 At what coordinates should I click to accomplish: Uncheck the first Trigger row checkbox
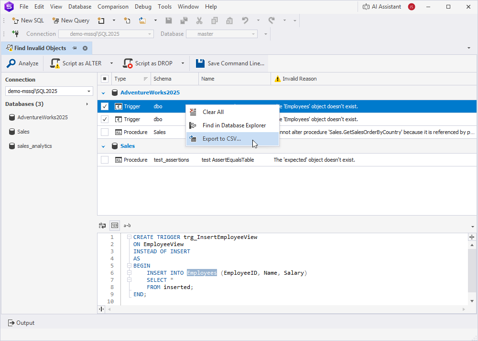click(105, 106)
